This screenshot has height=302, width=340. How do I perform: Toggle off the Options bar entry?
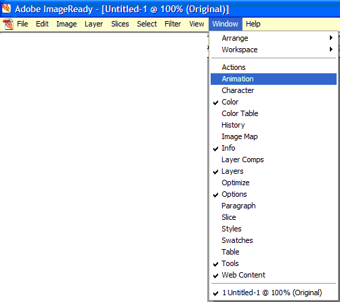coord(274,194)
